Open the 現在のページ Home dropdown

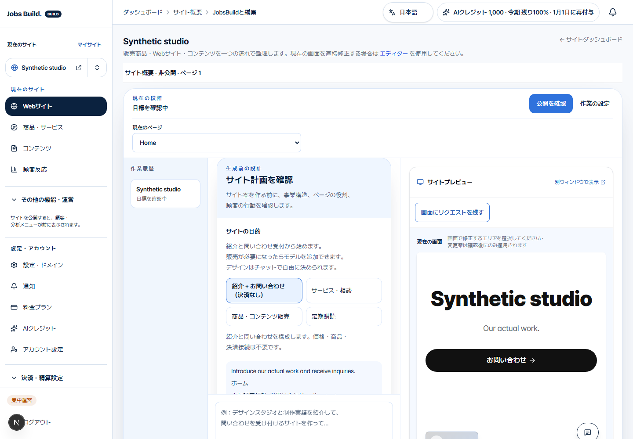pos(217,143)
